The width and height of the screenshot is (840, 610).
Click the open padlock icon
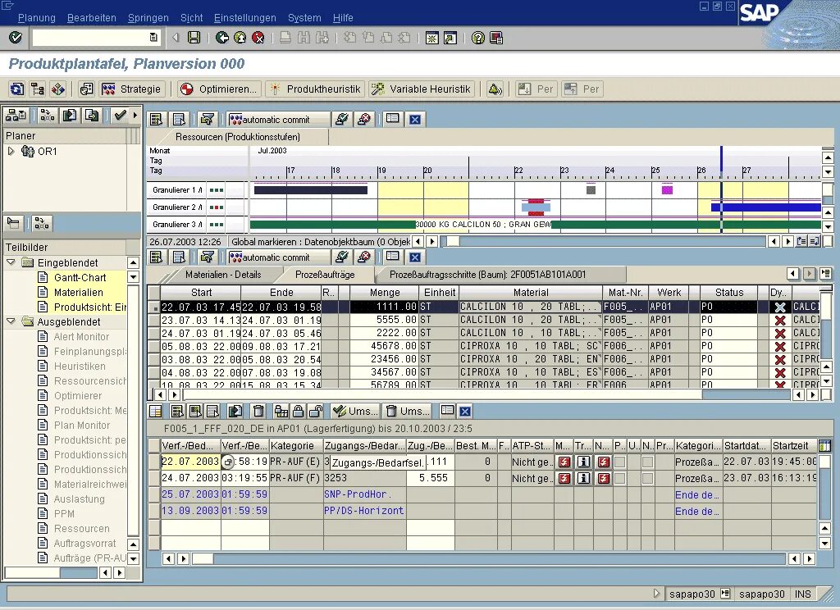click(316, 412)
